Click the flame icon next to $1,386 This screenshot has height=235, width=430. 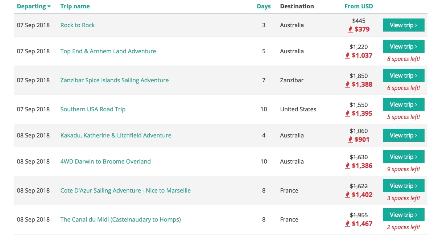point(347,166)
